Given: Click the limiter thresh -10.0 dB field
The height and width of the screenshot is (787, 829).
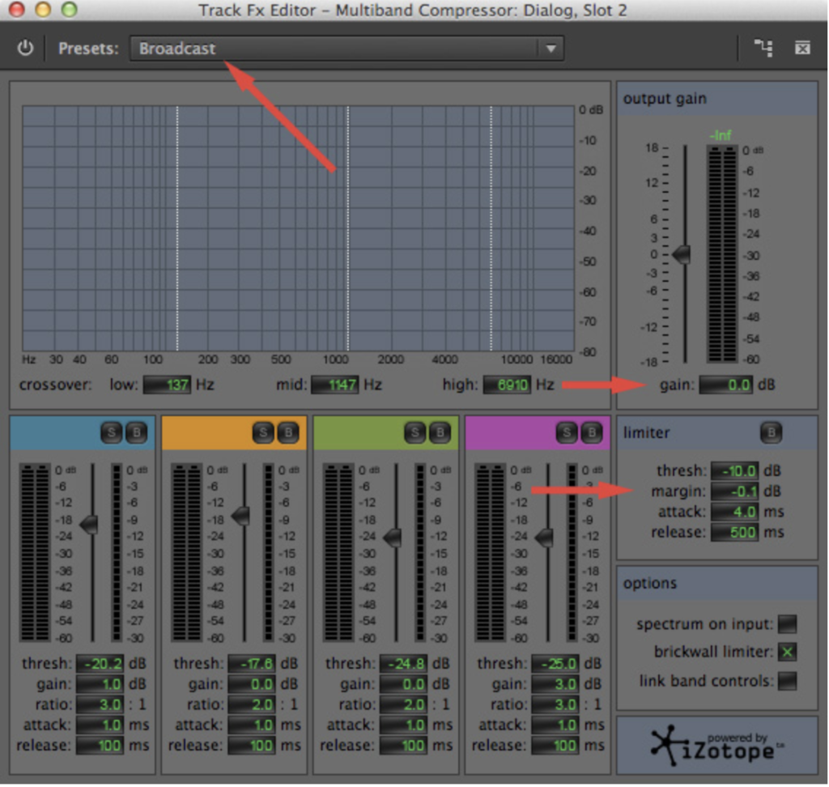Looking at the screenshot, I should click(734, 470).
